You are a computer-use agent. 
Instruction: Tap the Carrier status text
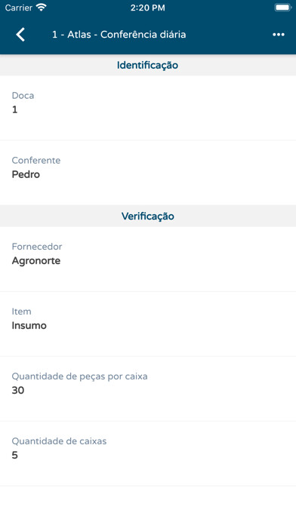tap(19, 8)
